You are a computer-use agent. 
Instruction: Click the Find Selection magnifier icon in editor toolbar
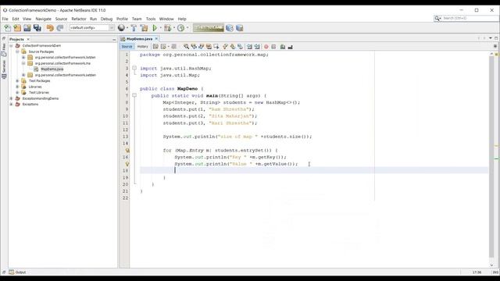(186, 47)
